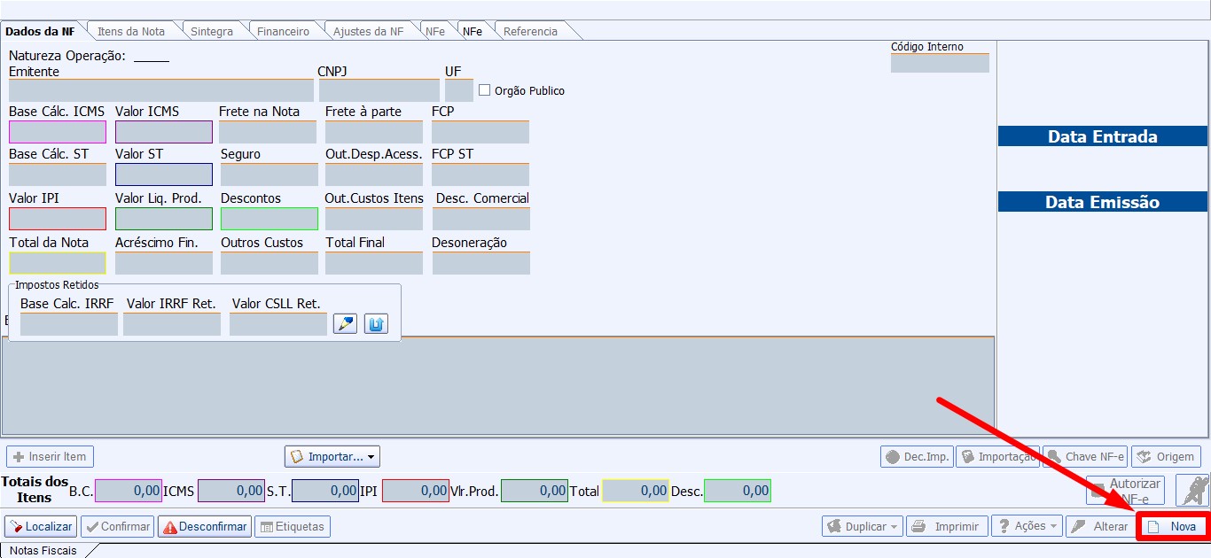Switch to the Itens da Nota tab
The image size is (1211, 558).
click(130, 31)
